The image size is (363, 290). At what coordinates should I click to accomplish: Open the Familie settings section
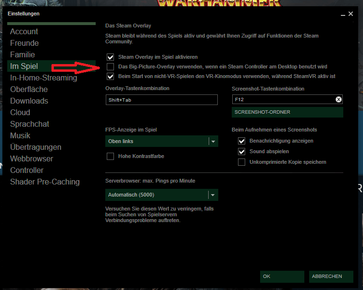coord(23,55)
